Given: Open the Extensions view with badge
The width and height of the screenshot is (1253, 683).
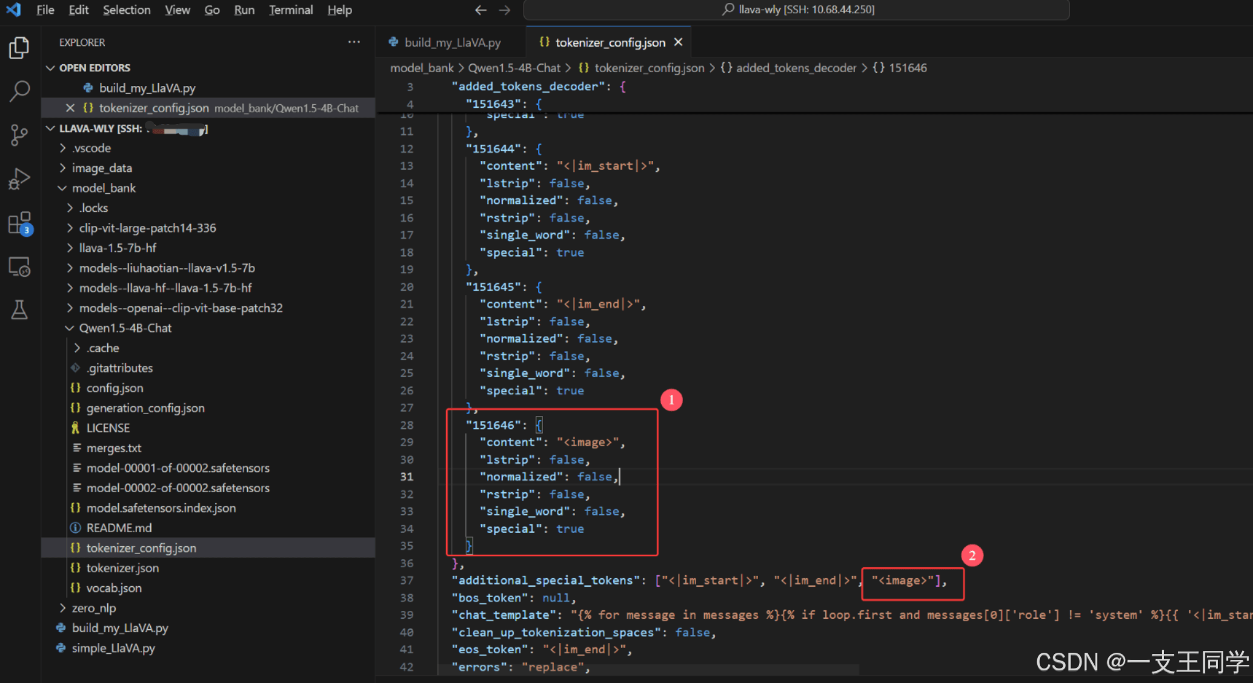Looking at the screenshot, I should 19,223.
